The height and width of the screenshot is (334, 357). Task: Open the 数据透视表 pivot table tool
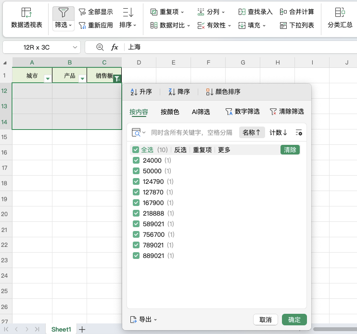coord(26,18)
